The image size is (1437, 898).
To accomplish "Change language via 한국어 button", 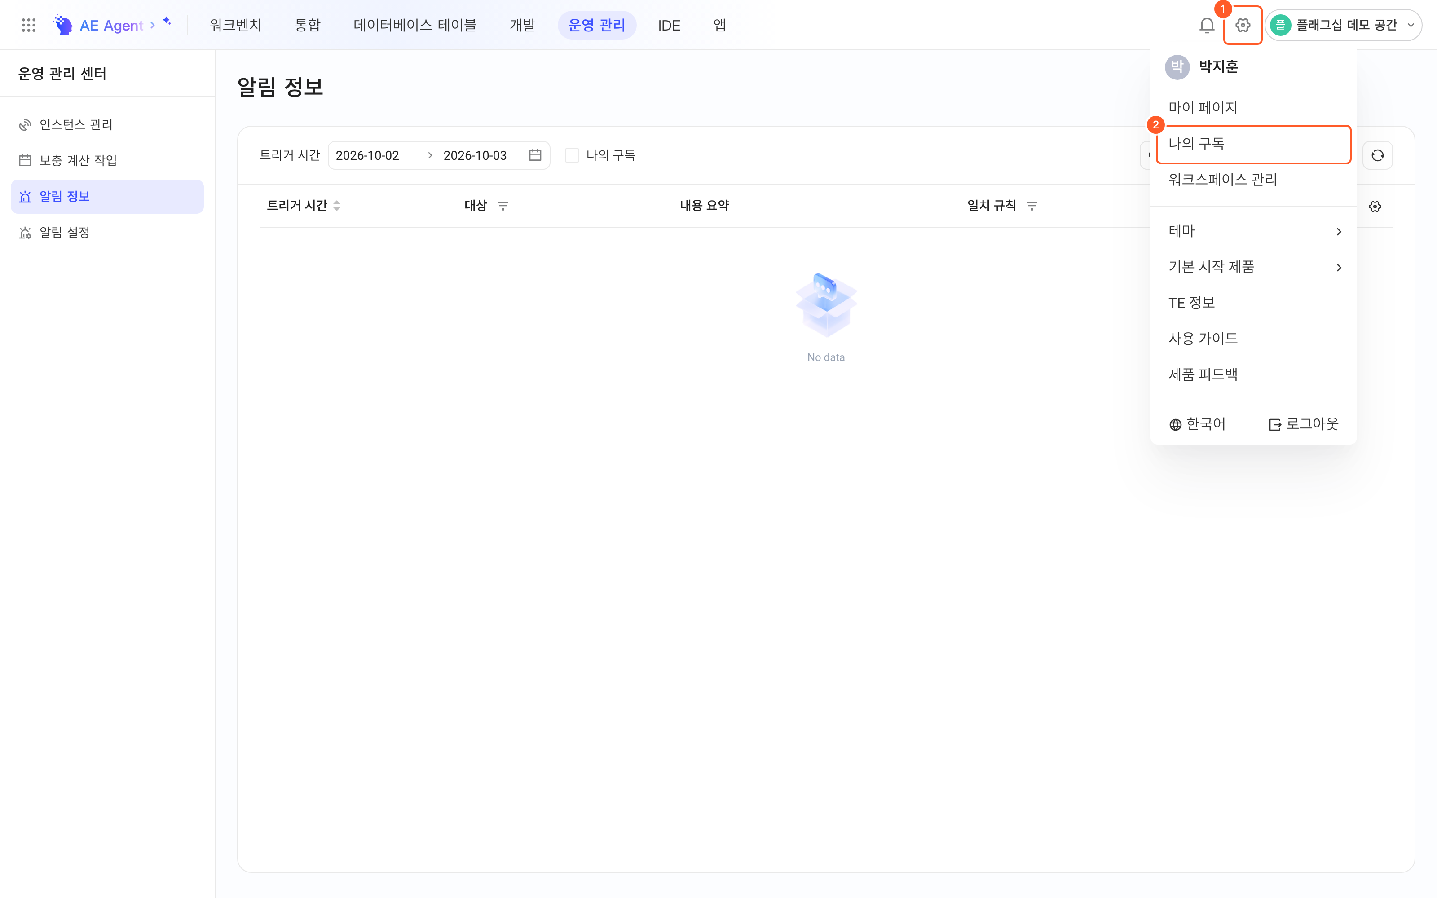I will (x=1197, y=424).
